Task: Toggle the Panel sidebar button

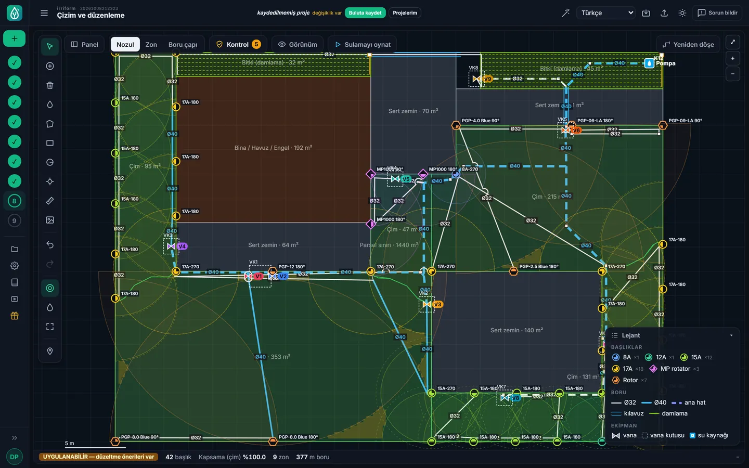Action: [85, 44]
